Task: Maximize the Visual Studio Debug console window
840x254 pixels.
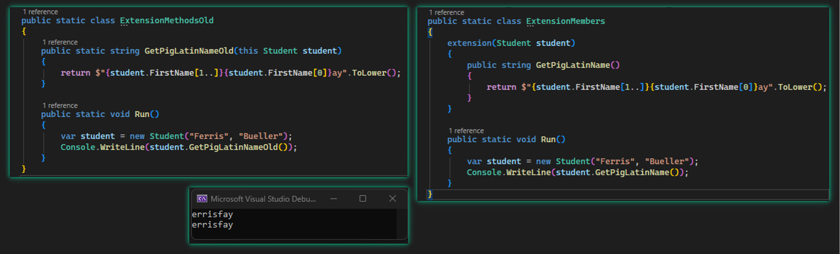Action: tap(363, 198)
